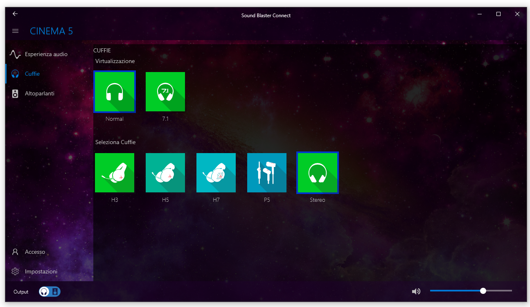Image resolution: width=530 pixels, height=307 pixels.
Task: Choose the P5 earphones tile
Action: 267,173
